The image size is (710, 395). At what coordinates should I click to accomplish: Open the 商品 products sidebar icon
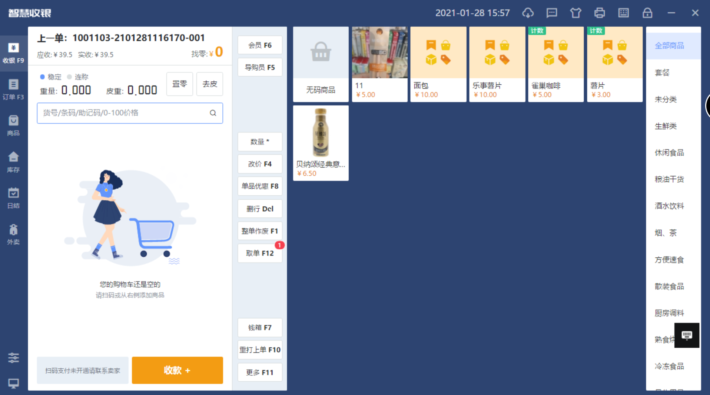click(13, 125)
